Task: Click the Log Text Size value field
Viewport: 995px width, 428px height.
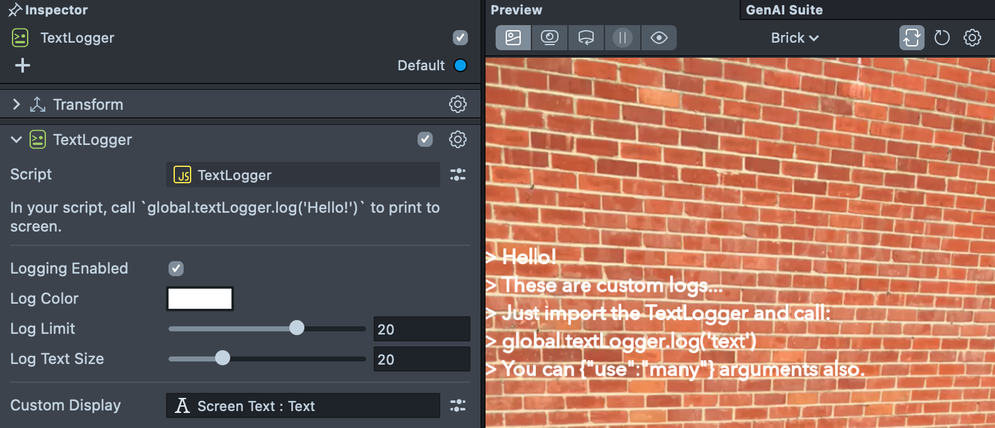Action: tap(422, 359)
